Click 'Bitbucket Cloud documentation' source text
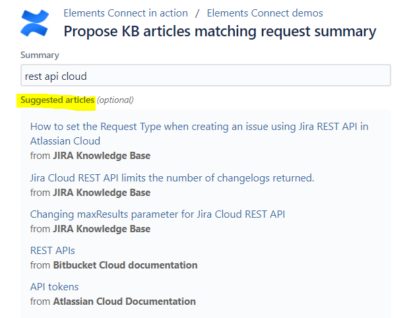This screenshot has width=411, height=318. pyautogui.click(x=125, y=265)
